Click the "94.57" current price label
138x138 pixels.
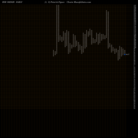[128, 54]
